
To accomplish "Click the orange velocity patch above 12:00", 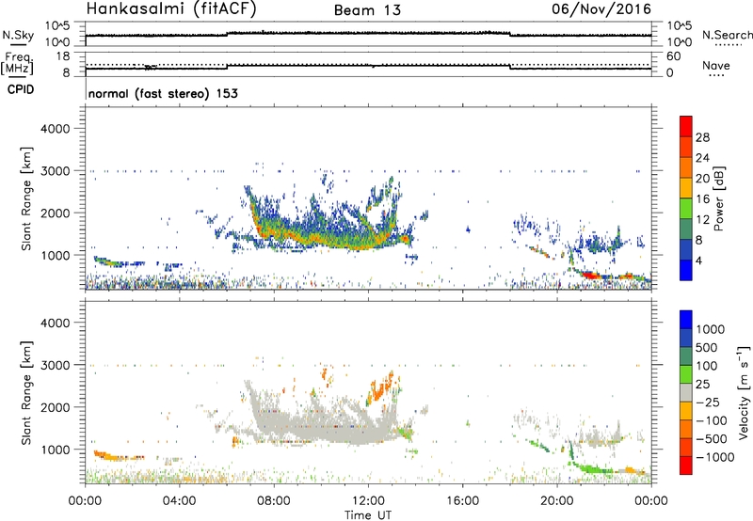I will click(x=382, y=387).
